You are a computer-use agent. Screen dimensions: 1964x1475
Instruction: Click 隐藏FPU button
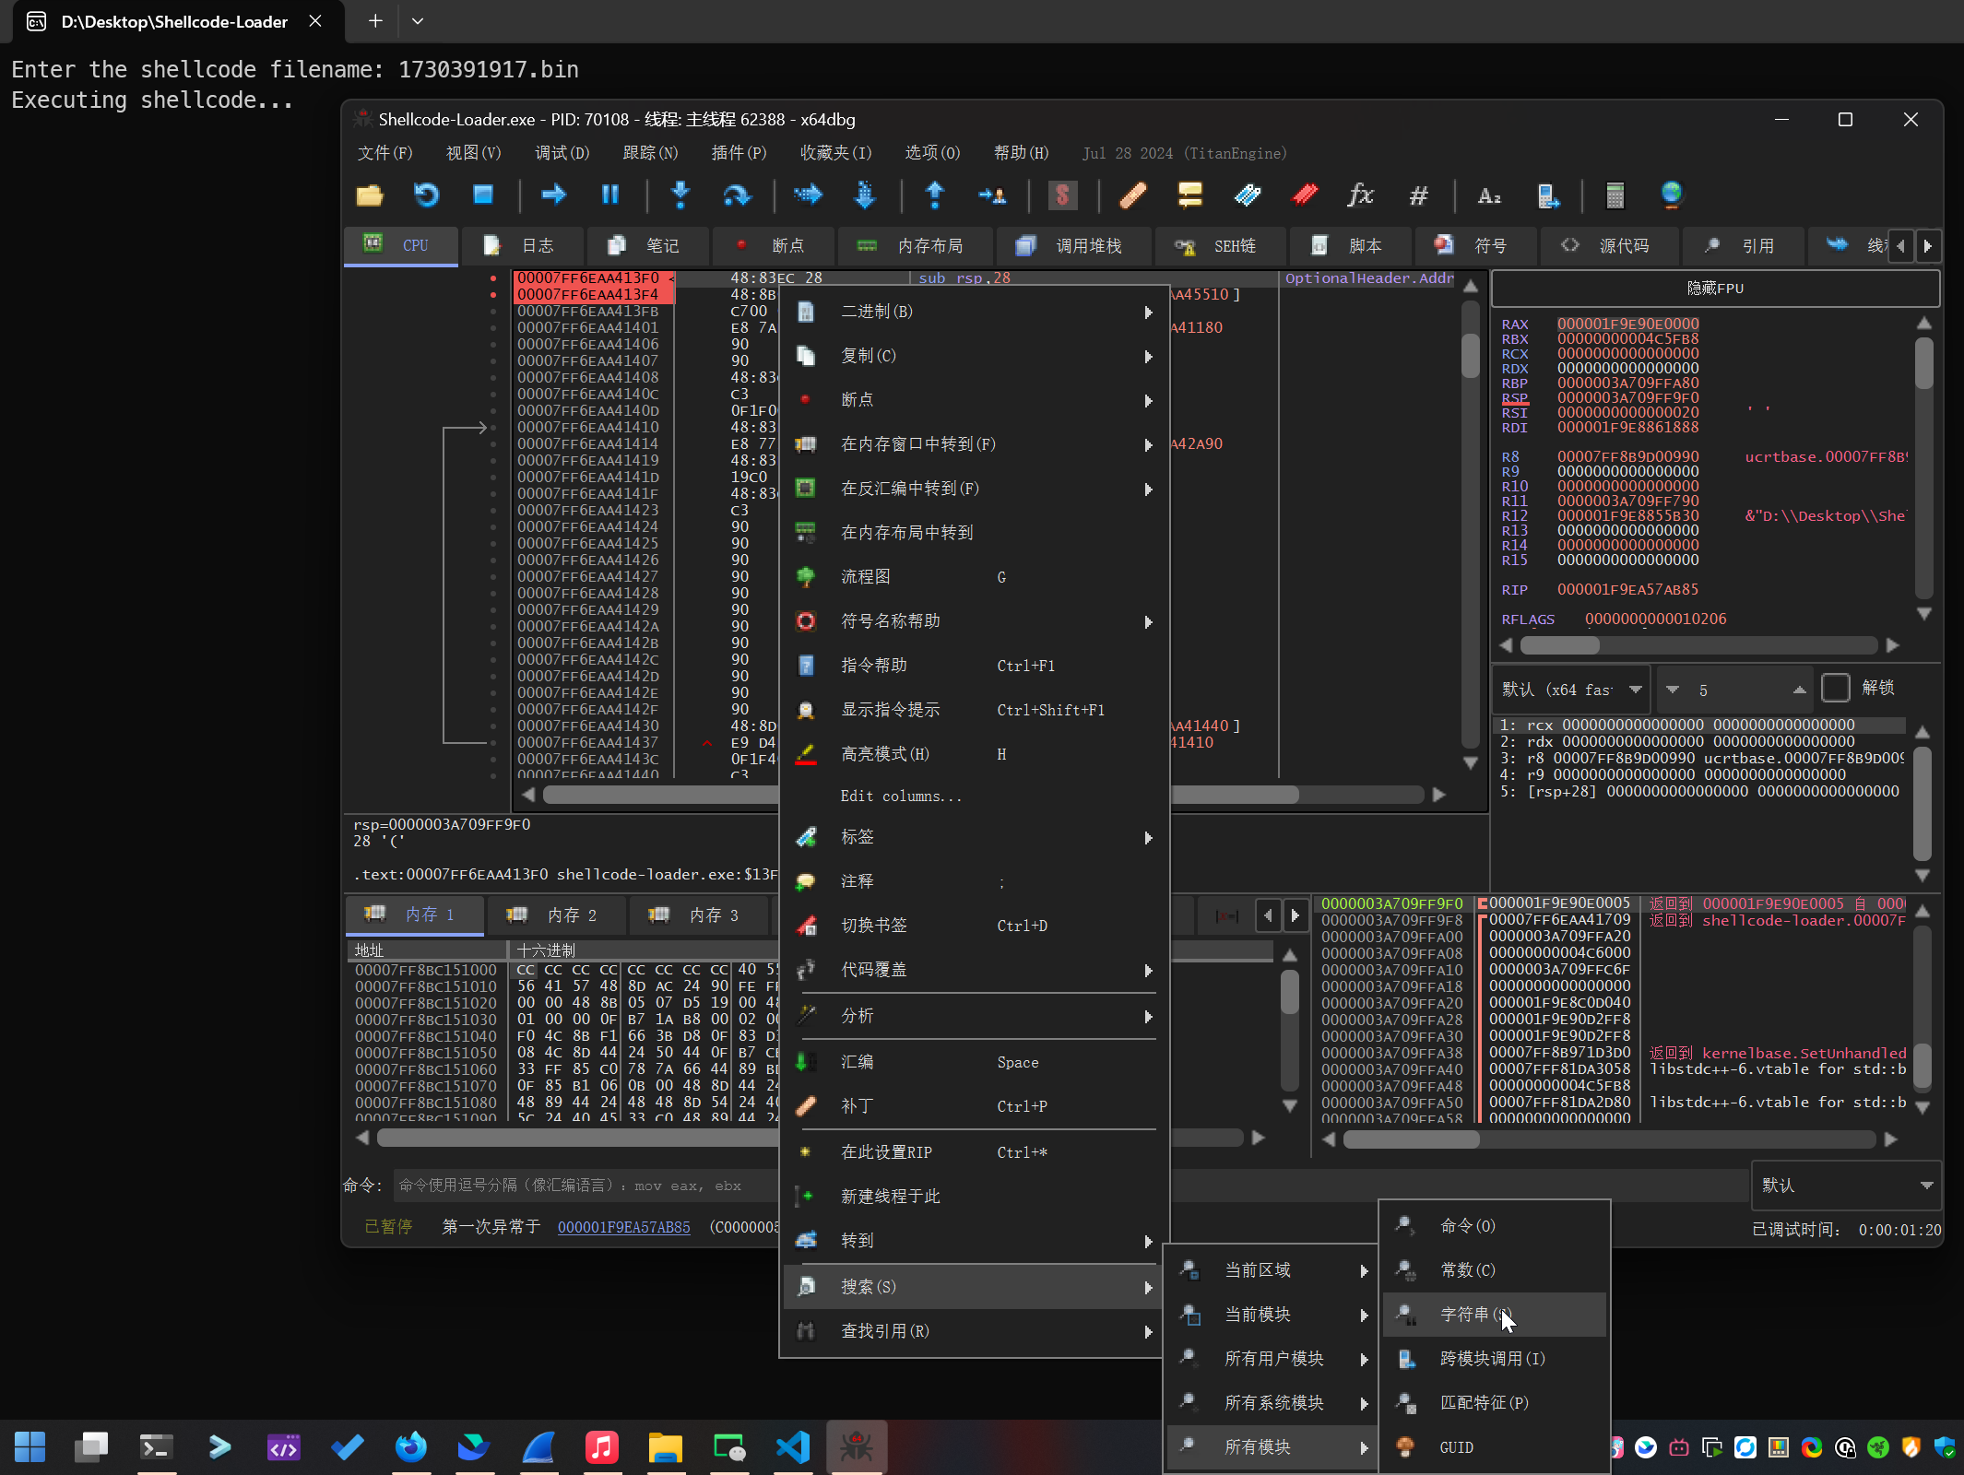pyautogui.click(x=1715, y=289)
